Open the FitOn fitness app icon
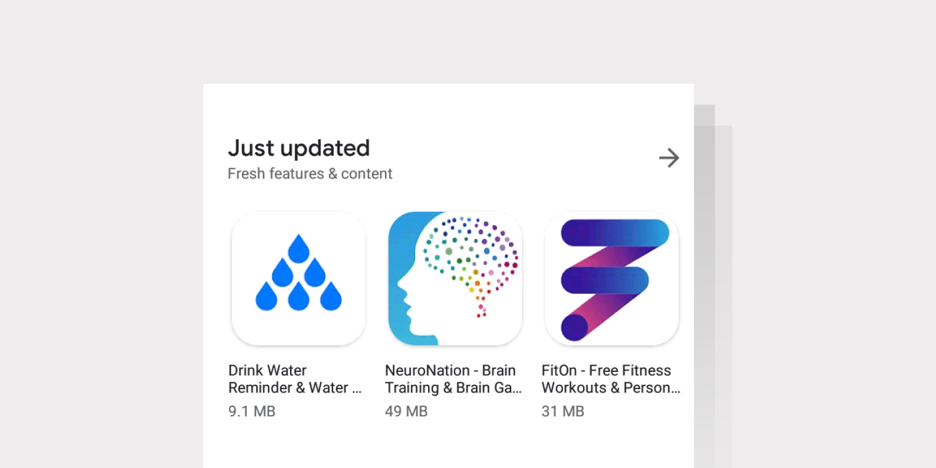Image resolution: width=936 pixels, height=468 pixels. click(611, 278)
